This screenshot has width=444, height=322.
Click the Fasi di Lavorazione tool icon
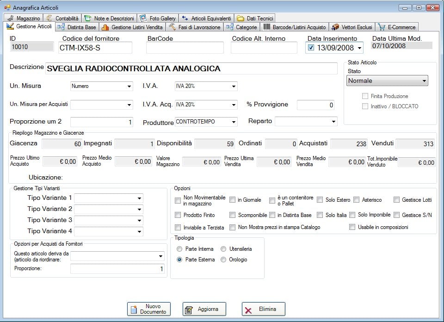point(172,27)
